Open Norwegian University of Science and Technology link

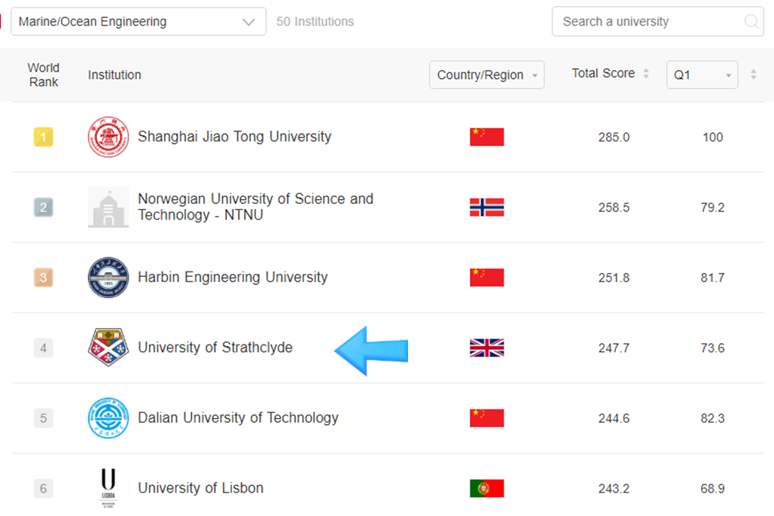click(255, 207)
